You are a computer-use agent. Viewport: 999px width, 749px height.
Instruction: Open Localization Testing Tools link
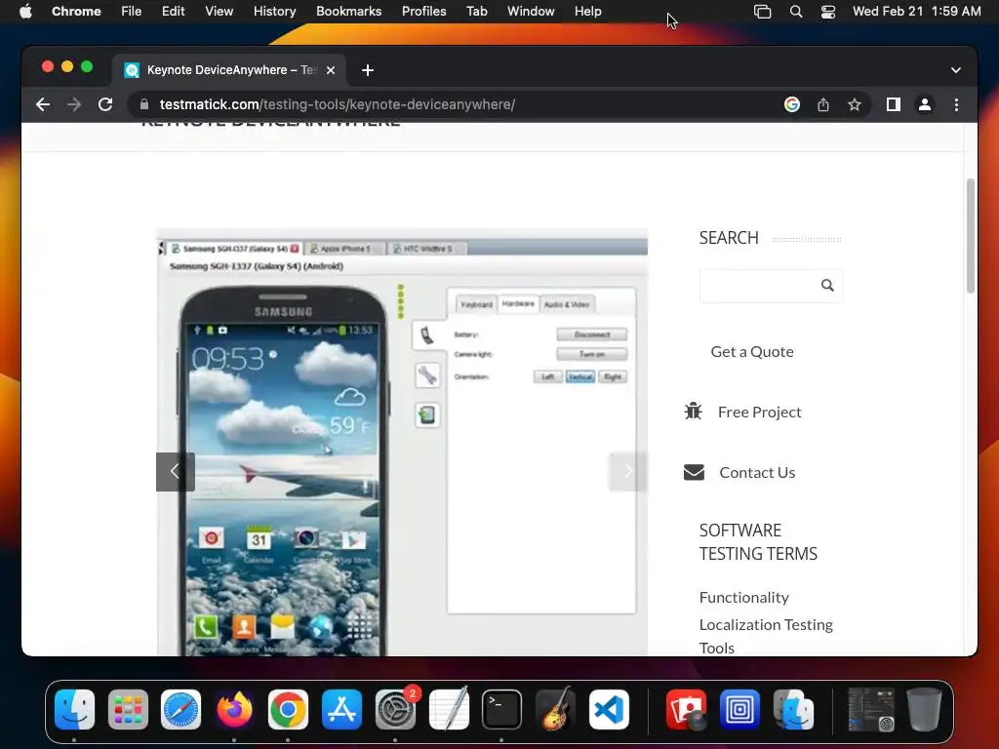766,636
